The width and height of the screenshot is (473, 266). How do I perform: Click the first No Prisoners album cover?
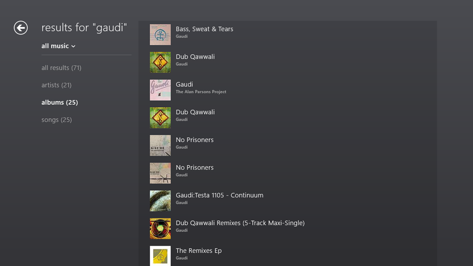point(160,145)
